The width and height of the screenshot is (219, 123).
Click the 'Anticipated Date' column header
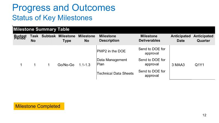point(180,38)
